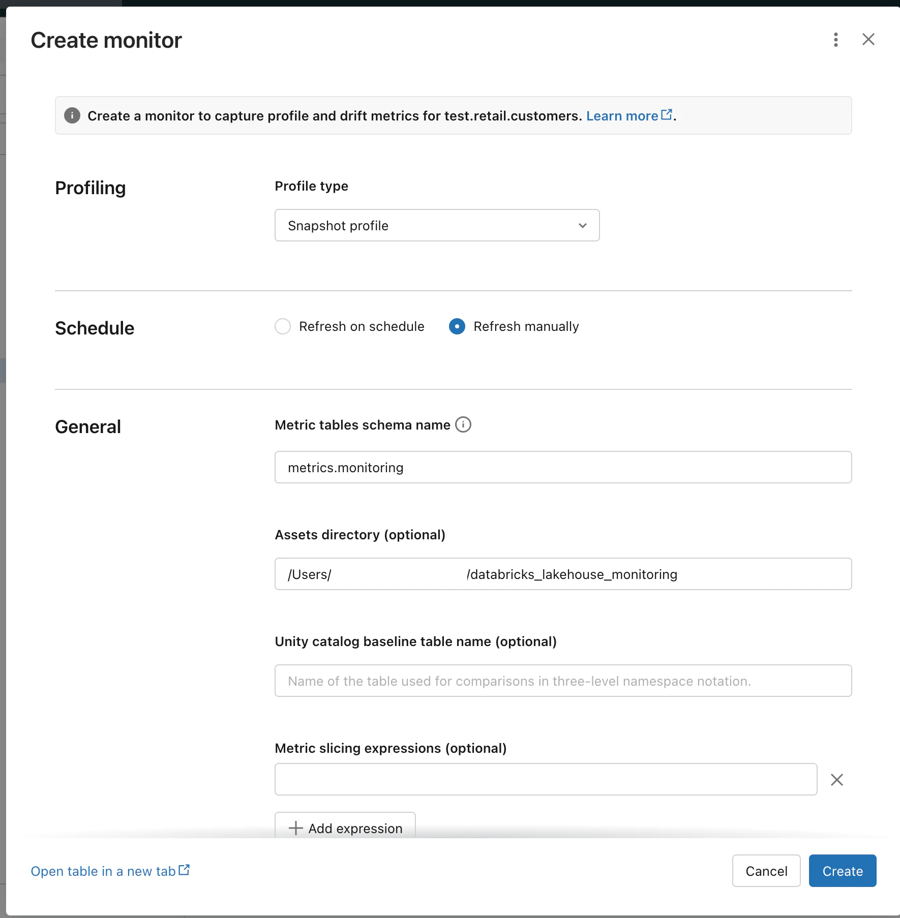Click the Learn more external link icon
The height and width of the screenshot is (918, 900).
point(667,114)
